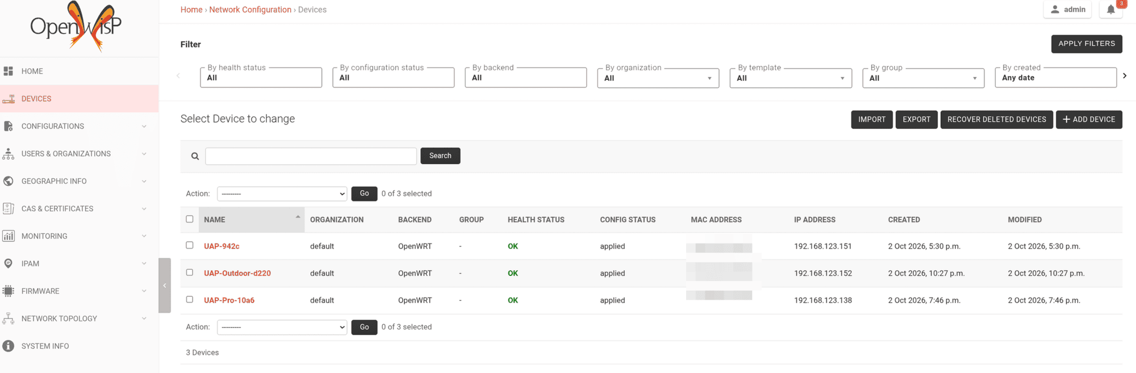Open the top Action dropdown
The image size is (1136, 373).
point(282,194)
